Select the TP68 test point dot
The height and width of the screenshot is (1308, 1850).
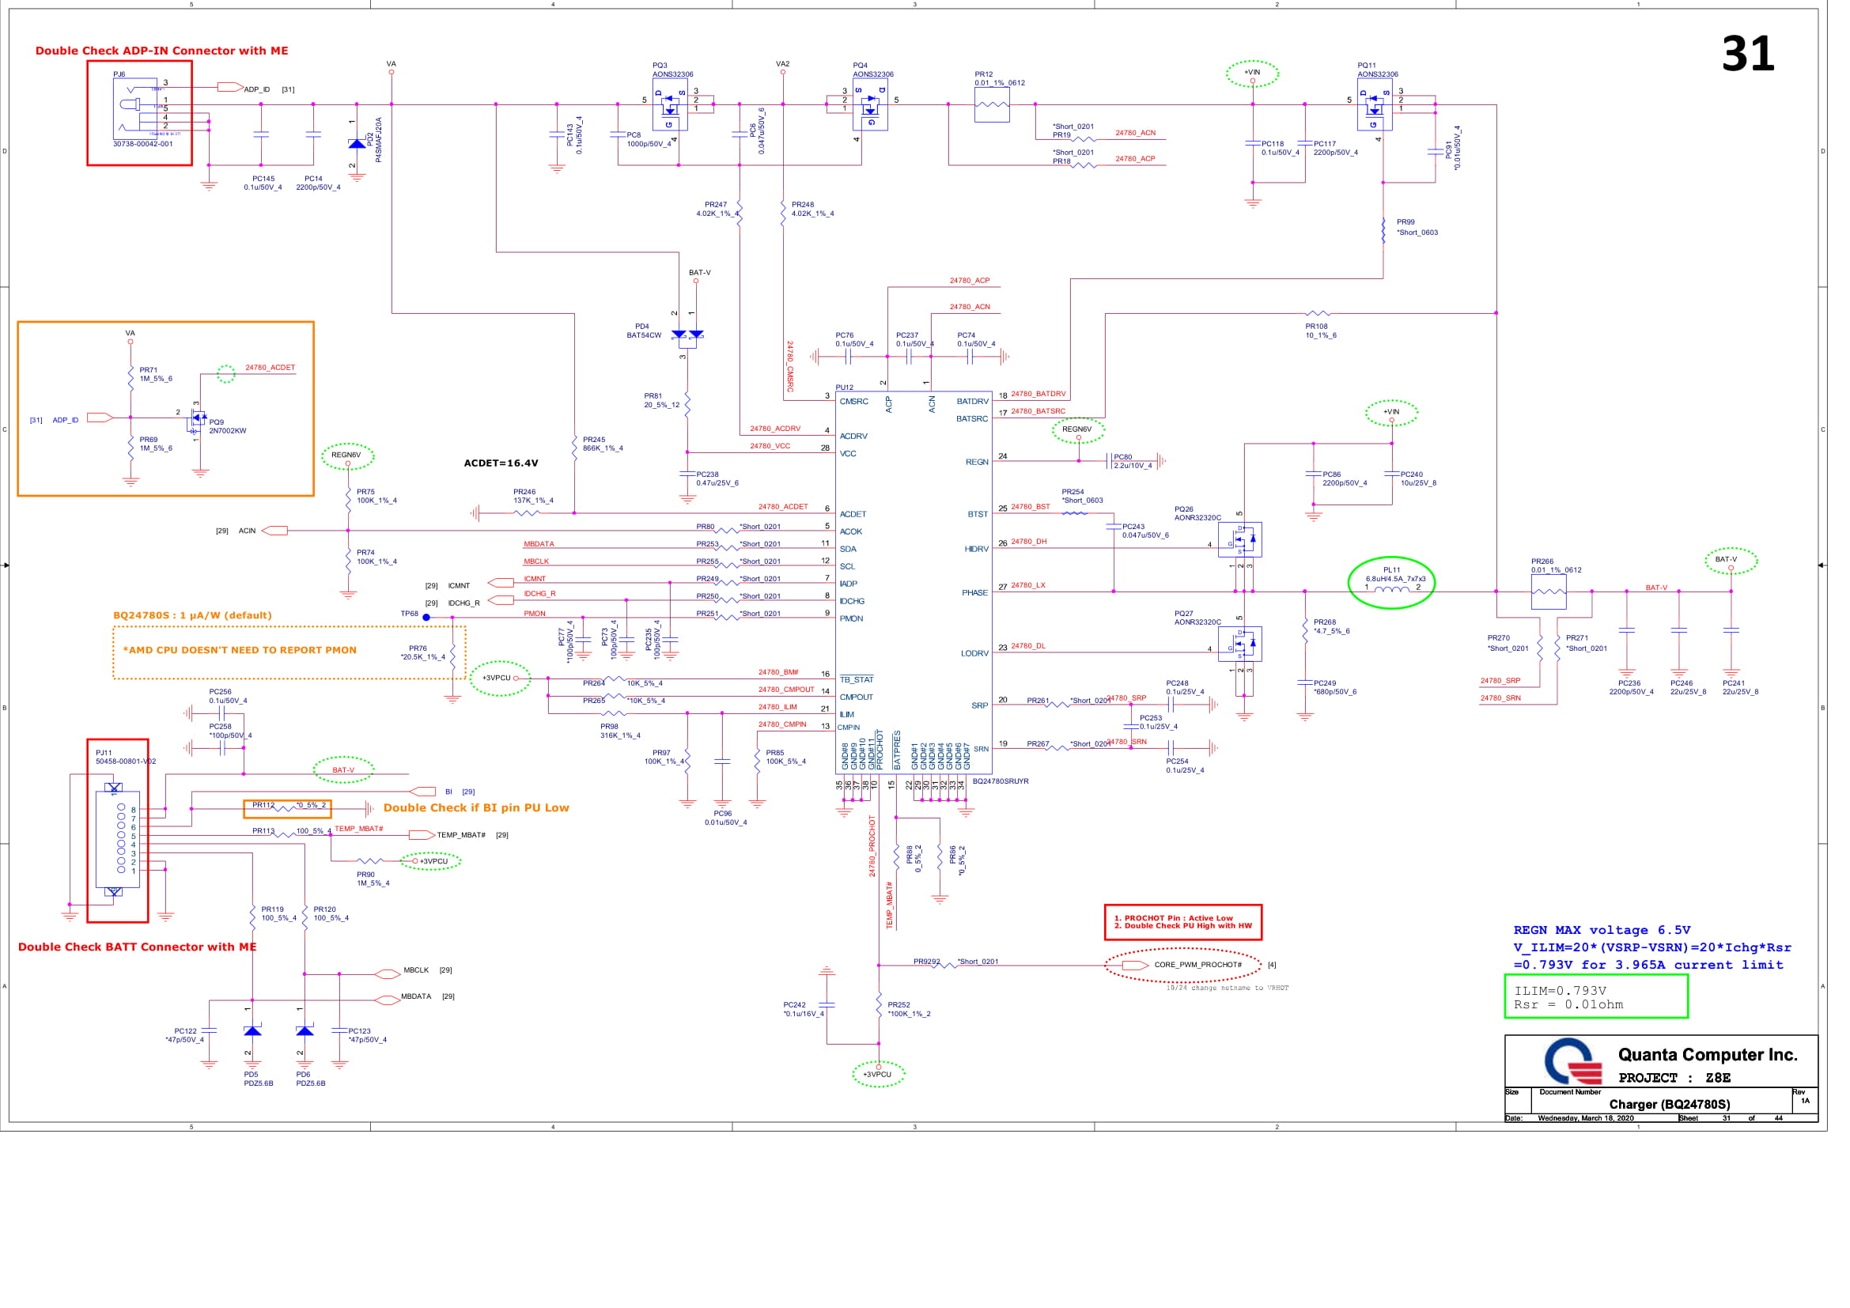426,618
